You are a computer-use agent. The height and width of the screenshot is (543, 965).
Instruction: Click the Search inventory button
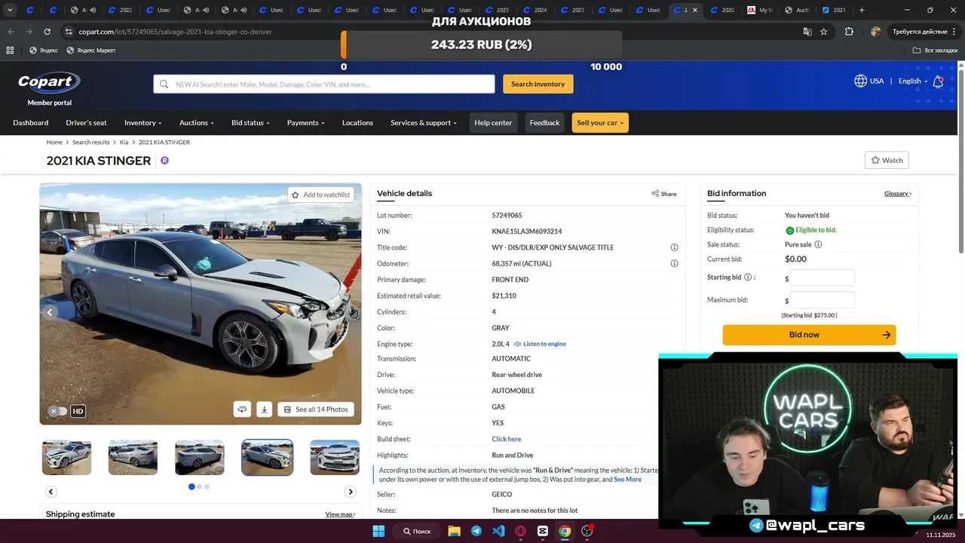538,84
